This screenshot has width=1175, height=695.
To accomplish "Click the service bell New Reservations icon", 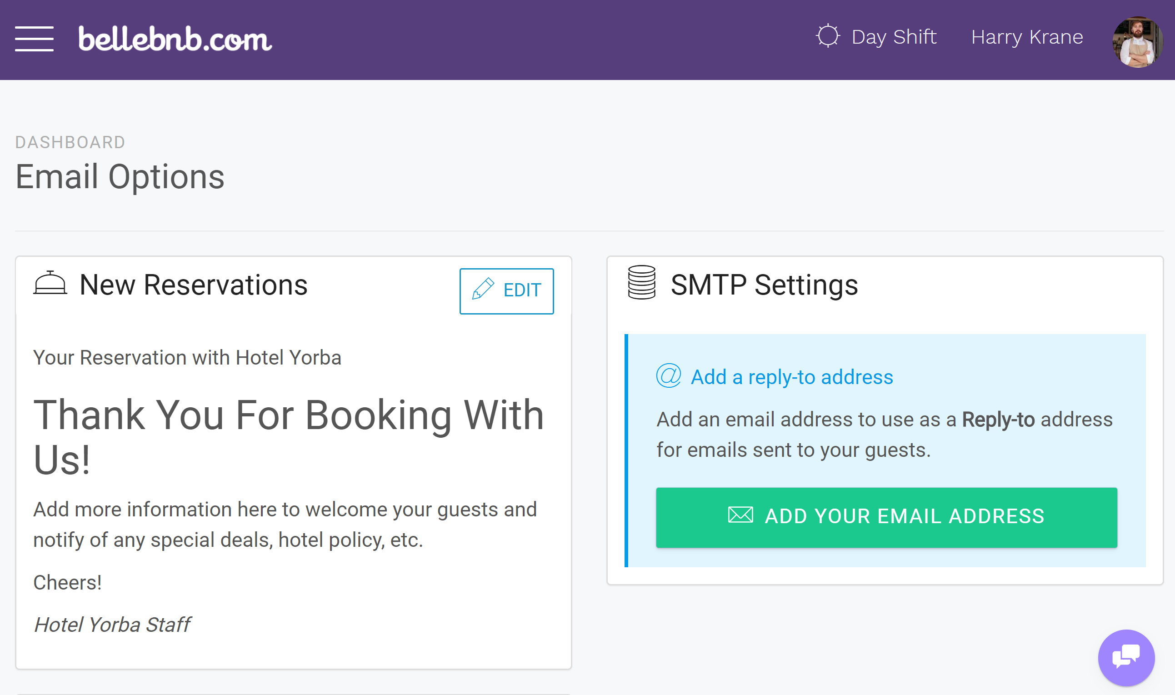I will click(50, 283).
